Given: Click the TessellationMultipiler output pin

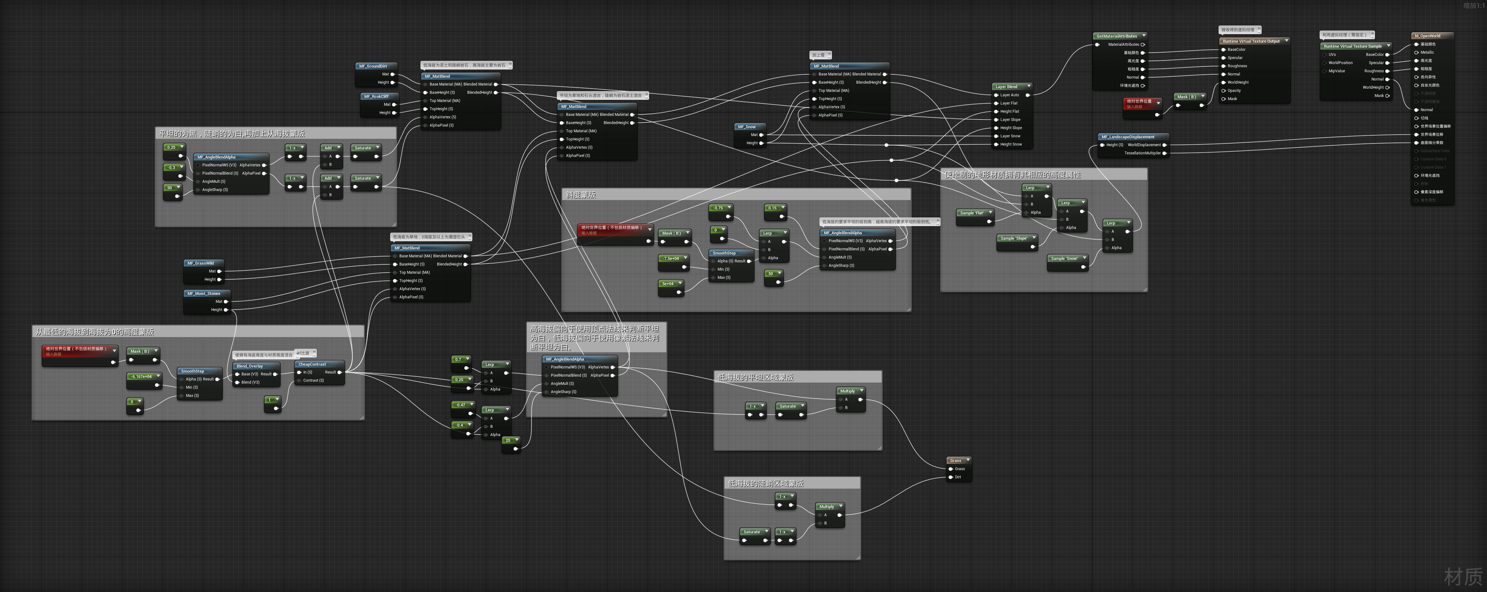Looking at the screenshot, I should point(1164,153).
